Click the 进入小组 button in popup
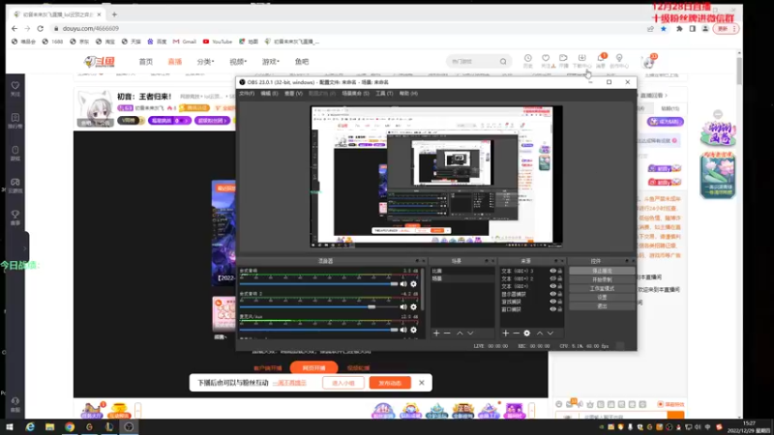This screenshot has width=774, height=435. click(x=343, y=383)
